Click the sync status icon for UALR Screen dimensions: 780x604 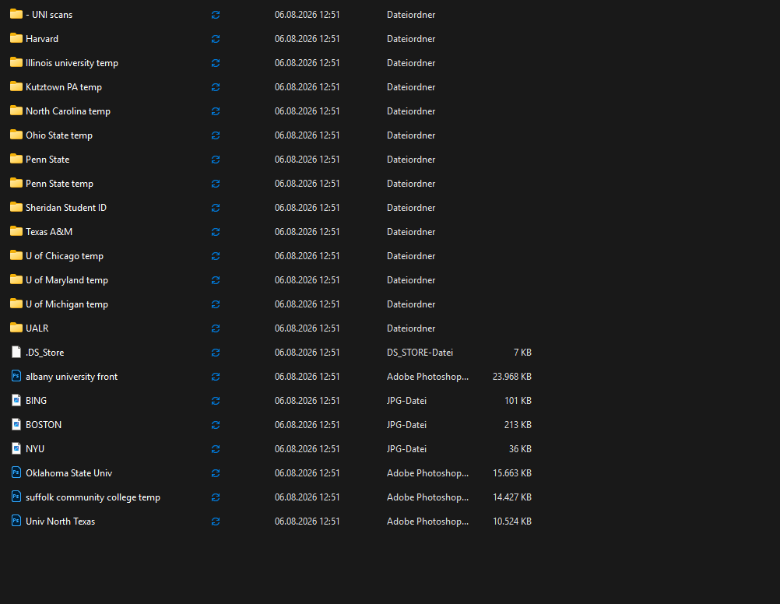point(216,328)
